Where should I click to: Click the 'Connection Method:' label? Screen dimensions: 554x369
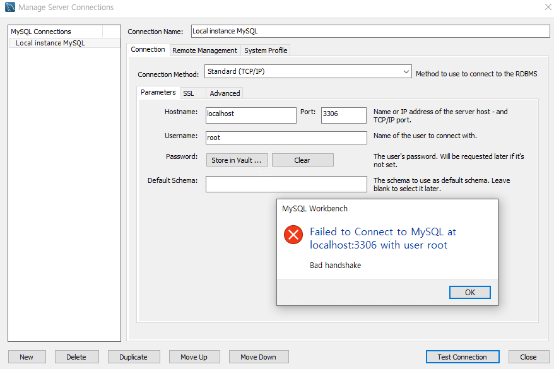pos(168,74)
